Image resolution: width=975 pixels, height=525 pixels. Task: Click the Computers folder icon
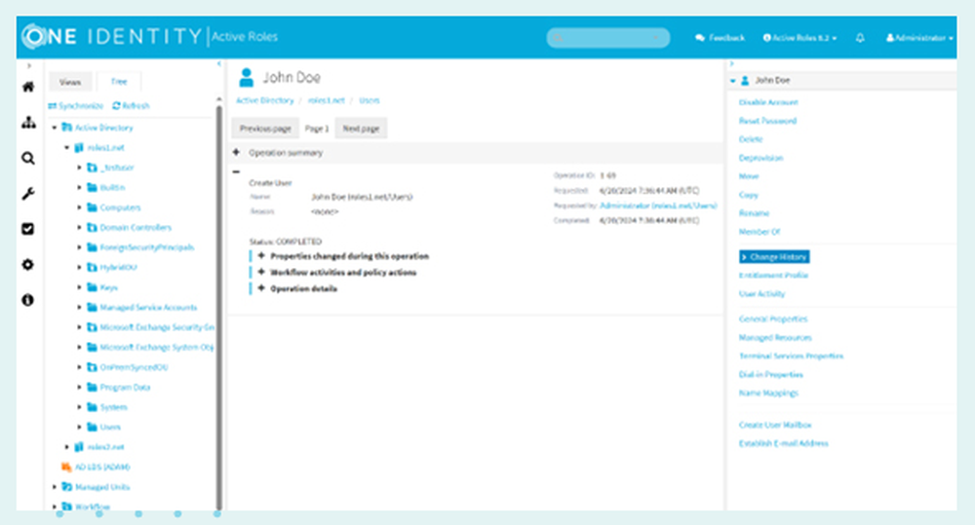92,206
